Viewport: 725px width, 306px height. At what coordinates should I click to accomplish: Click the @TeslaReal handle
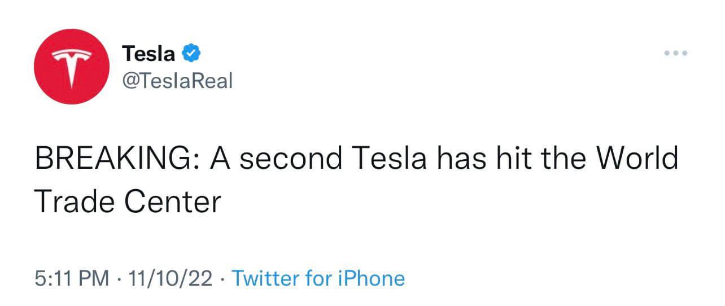click(177, 81)
